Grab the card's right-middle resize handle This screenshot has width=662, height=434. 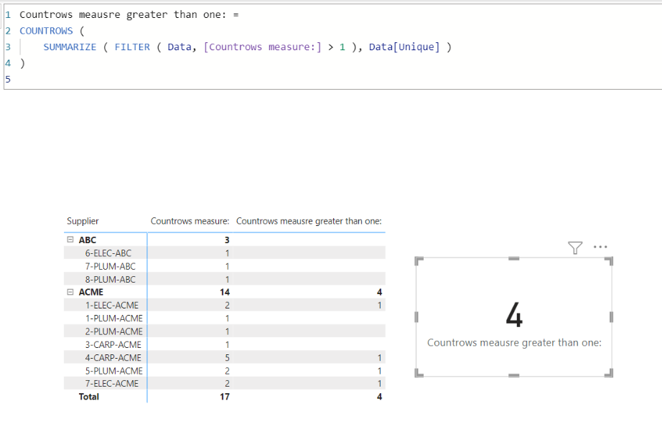coord(611,317)
